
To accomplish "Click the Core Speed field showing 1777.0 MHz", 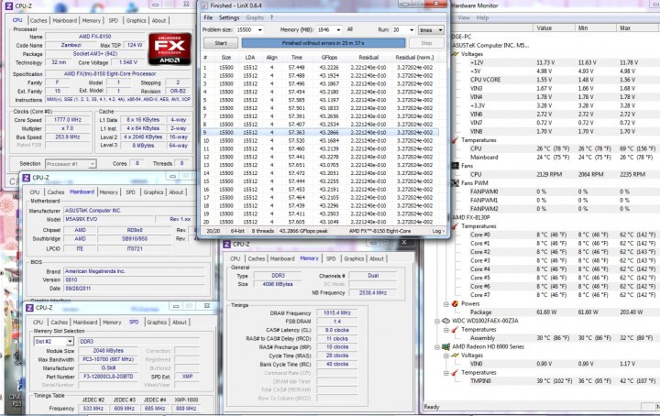I will click(x=68, y=120).
